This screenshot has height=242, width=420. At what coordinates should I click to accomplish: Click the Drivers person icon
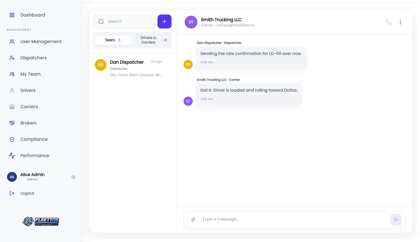12,90
